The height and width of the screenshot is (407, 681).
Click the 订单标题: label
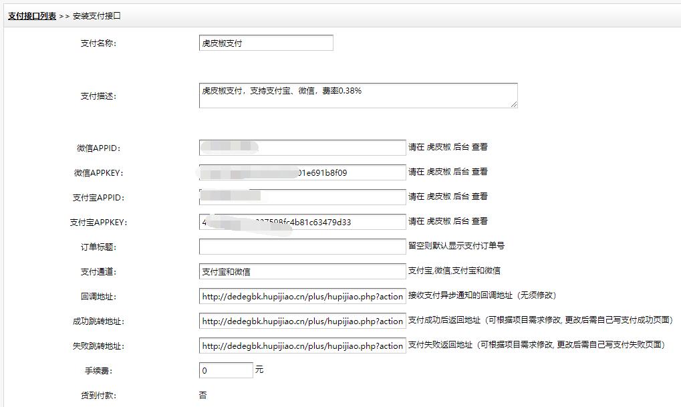point(99,247)
